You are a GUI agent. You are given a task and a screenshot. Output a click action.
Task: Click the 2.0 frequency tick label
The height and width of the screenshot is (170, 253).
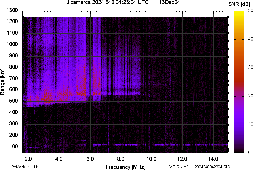point(28,159)
